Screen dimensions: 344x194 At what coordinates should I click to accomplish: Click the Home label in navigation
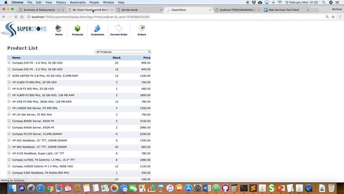(x=59, y=34)
